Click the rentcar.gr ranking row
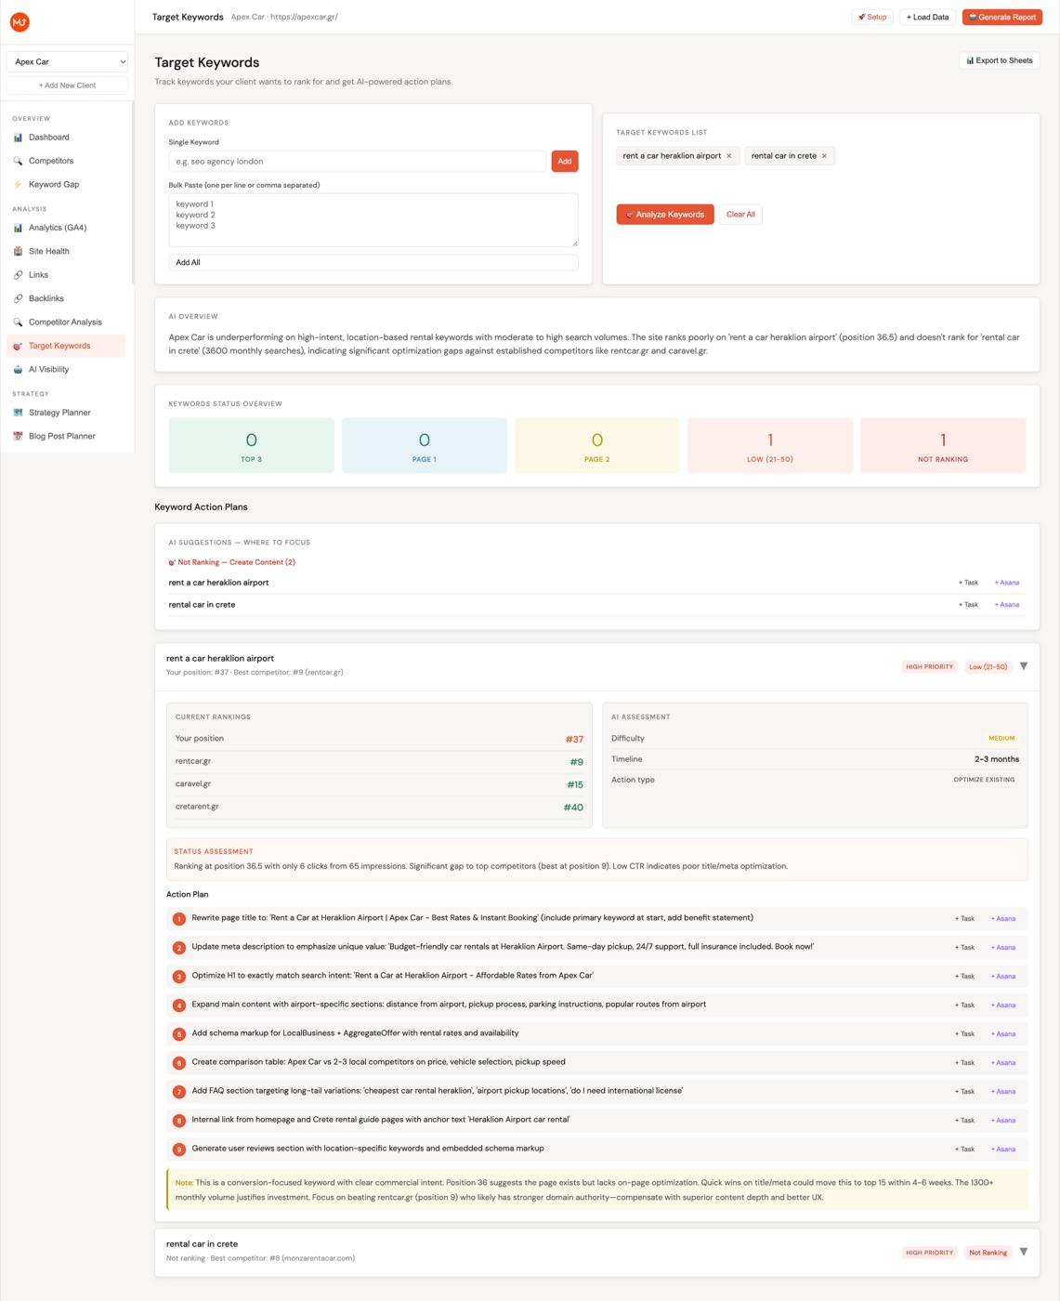Image resolution: width=1060 pixels, height=1301 pixels. (379, 762)
